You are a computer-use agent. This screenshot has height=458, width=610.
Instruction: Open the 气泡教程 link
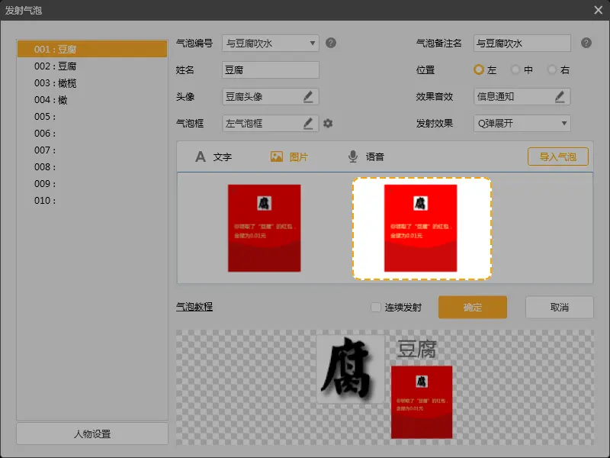pyautogui.click(x=194, y=307)
